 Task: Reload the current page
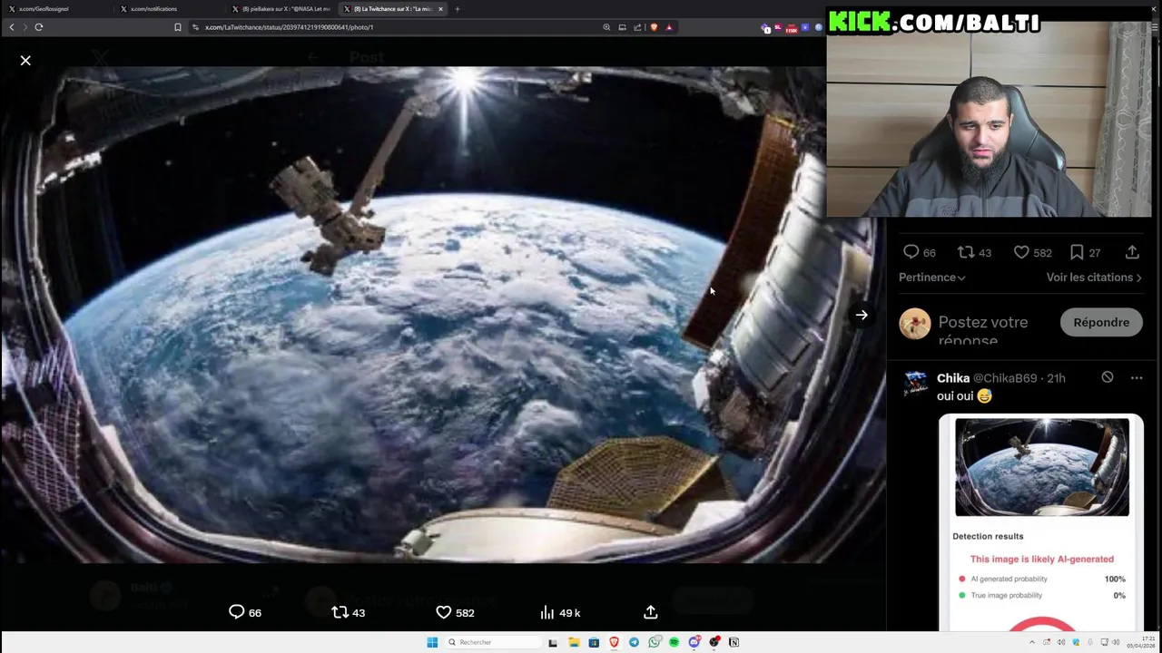click(39, 27)
